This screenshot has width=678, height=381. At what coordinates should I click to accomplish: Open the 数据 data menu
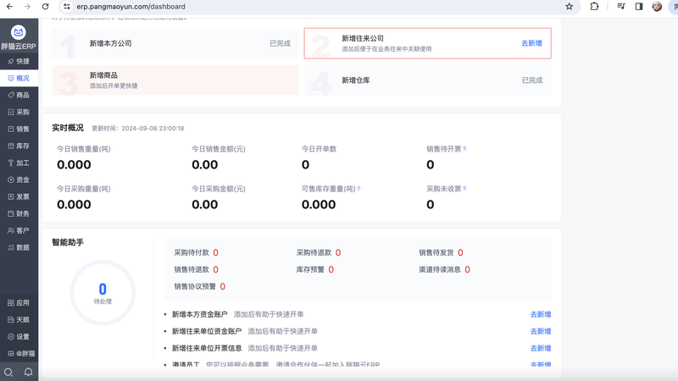tap(19, 247)
